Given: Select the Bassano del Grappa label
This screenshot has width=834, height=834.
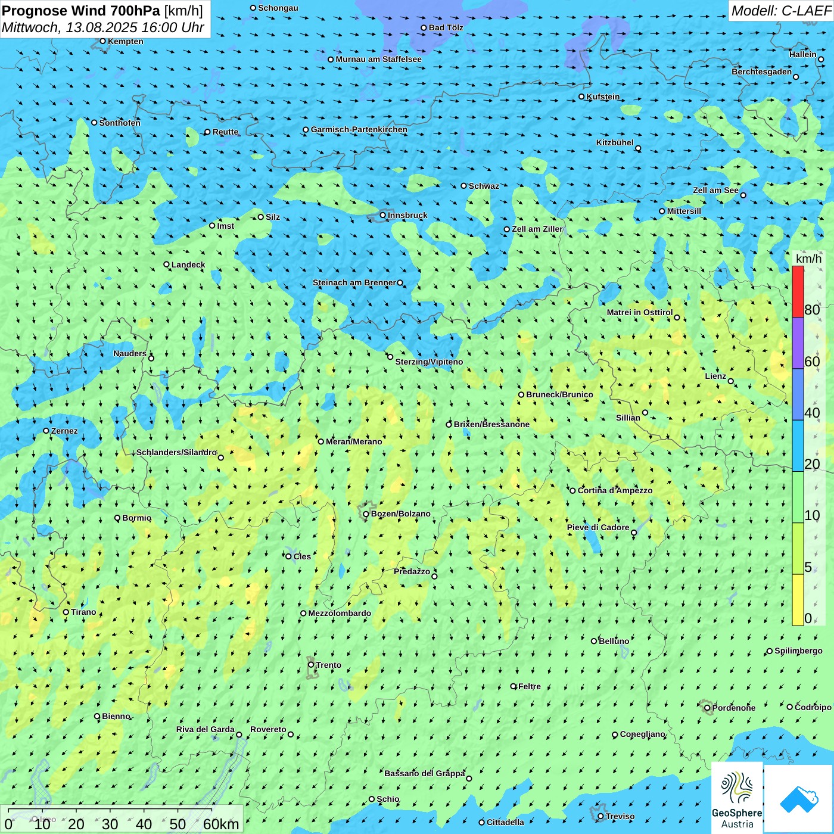Looking at the screenshot, I should click(424, 773).
